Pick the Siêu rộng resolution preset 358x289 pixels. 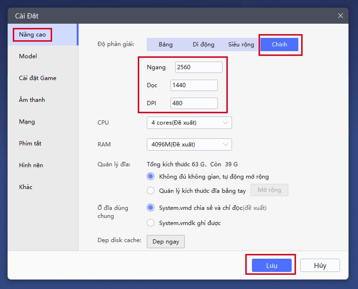pyautogui.click(x=241, y=45)
